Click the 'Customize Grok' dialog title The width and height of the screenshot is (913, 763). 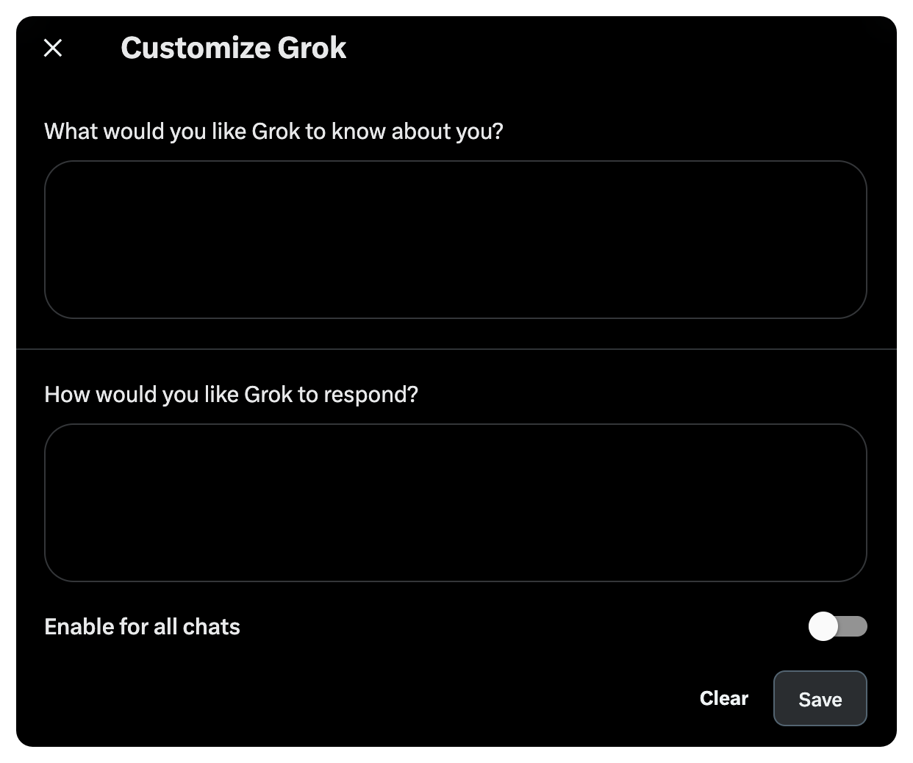[234, 48]
